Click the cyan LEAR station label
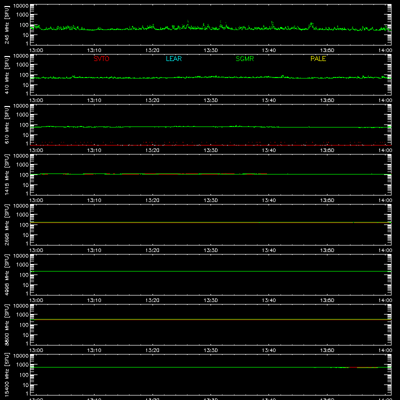This screenshot has width=400, height=400. pyautogui.click(x=173, y=58)
